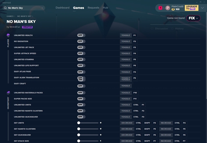
Task: Click Increase button for Set Quicksilver
Action: point(166,135)
